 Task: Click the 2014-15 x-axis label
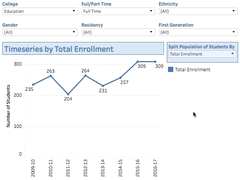pyautogui.click(x=120, y=168)
